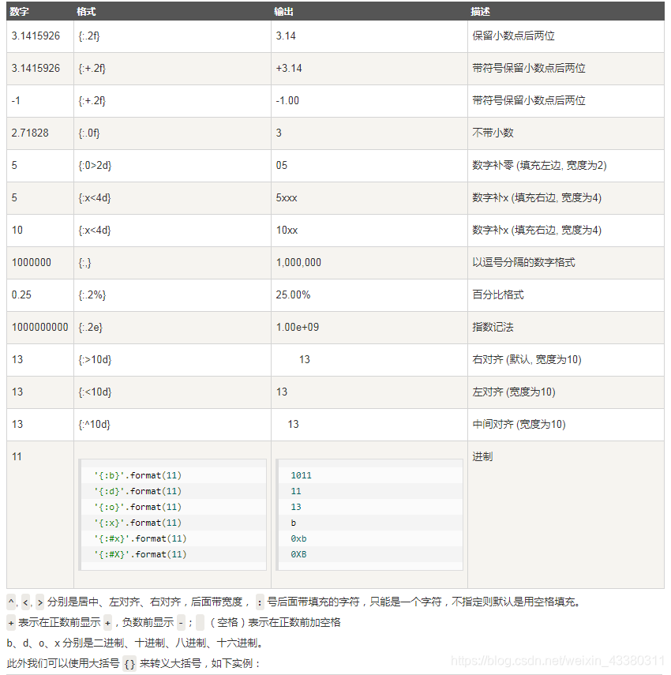The width and height of the screenshot is (671, 675).
Task: Click code line '{:b}'.format(11)
Action: (137, 476)
